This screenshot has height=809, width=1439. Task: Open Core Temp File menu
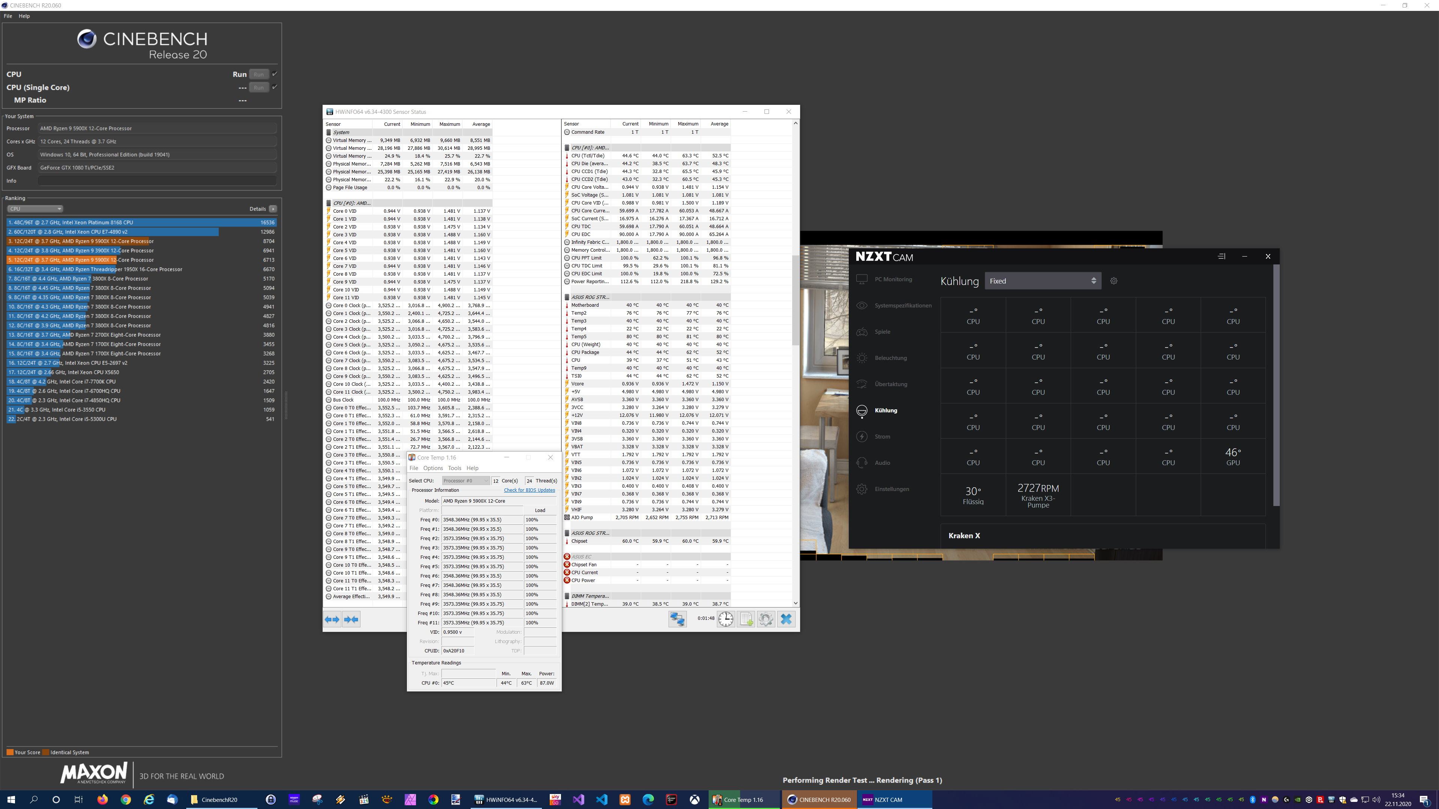413,468
